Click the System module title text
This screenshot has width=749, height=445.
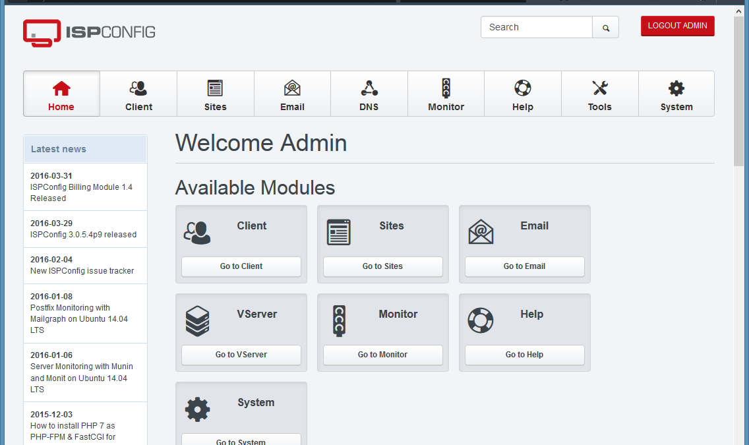(x=256, y=403)
